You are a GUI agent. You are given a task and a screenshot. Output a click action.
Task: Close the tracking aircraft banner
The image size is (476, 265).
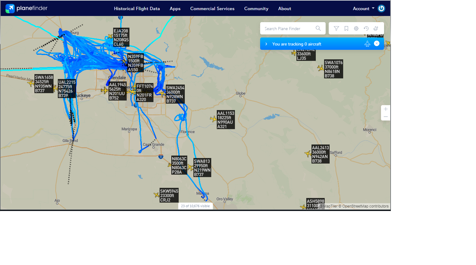coord(377,43)
